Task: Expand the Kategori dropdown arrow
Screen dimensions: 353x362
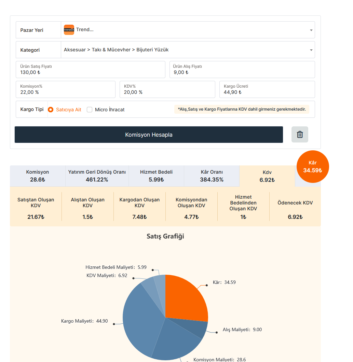Action: (x=311, y=50)
